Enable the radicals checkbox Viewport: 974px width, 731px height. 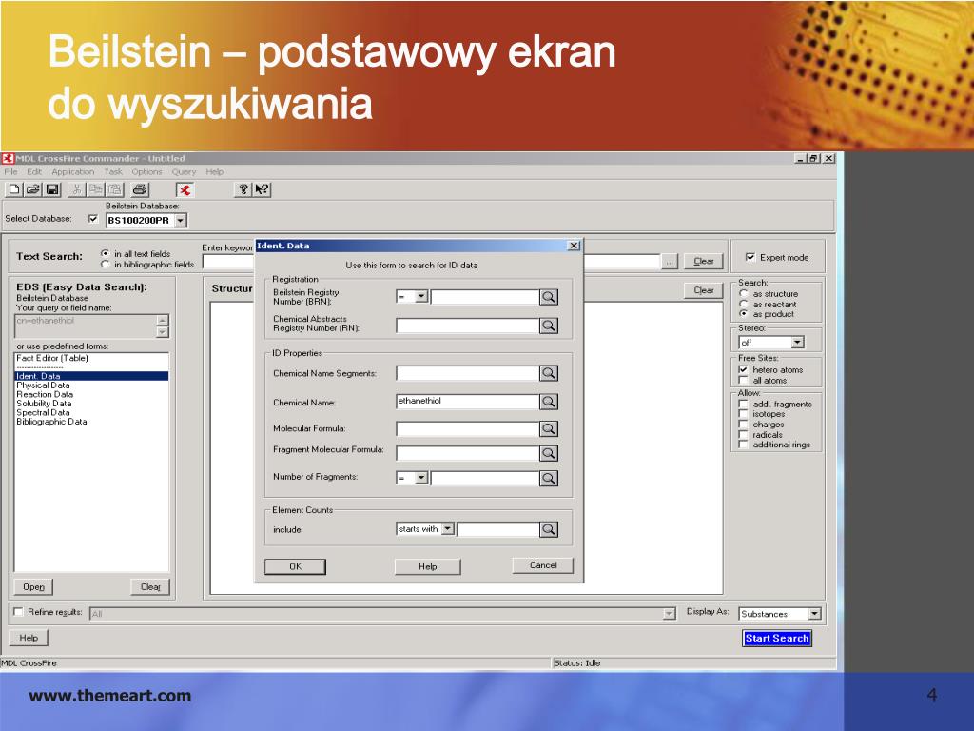[743, 434]
